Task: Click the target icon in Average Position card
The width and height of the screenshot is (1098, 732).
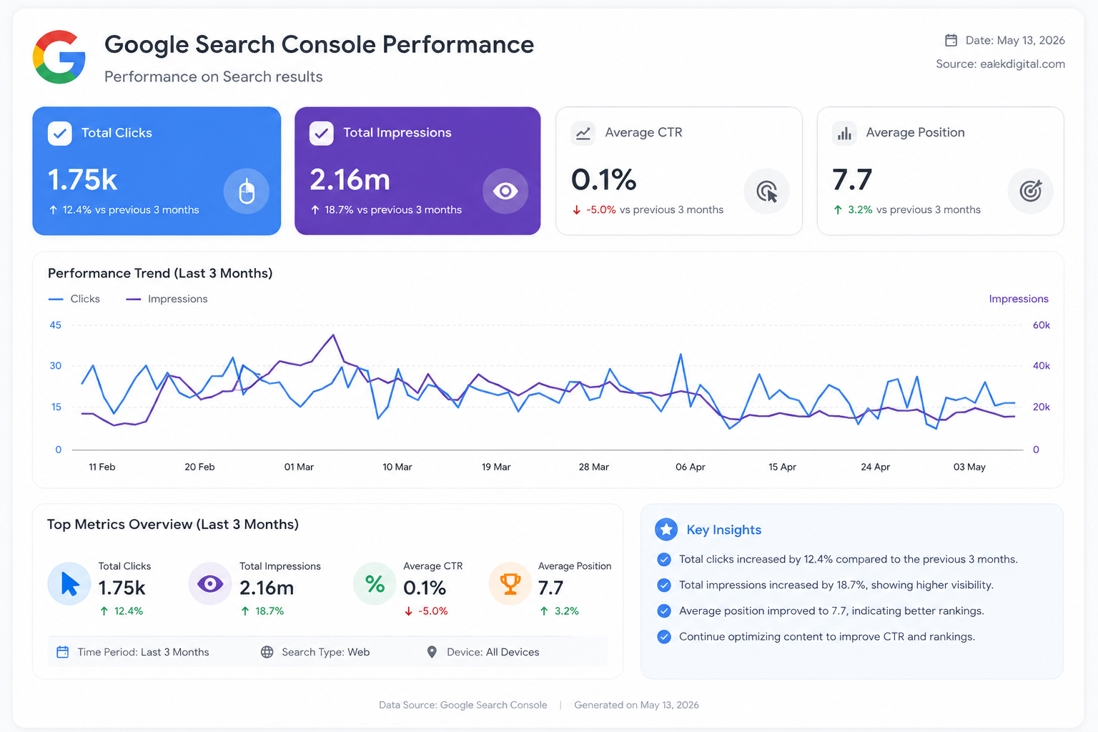Action: [1031, 191]
